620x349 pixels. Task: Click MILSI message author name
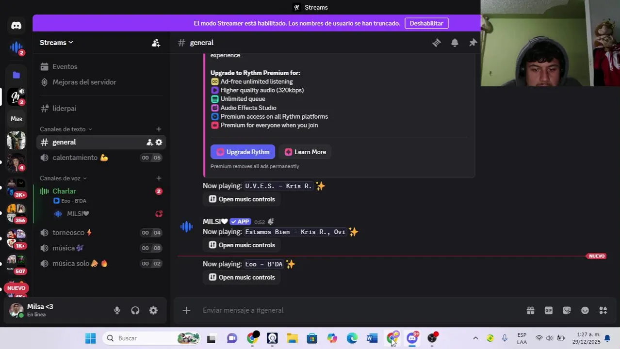click(215, 222)
